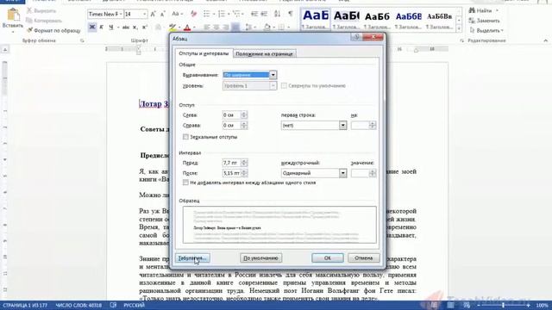Increase paragraph indent in ribbon
This screenshot has height=310, width=552.
point(264,14)
